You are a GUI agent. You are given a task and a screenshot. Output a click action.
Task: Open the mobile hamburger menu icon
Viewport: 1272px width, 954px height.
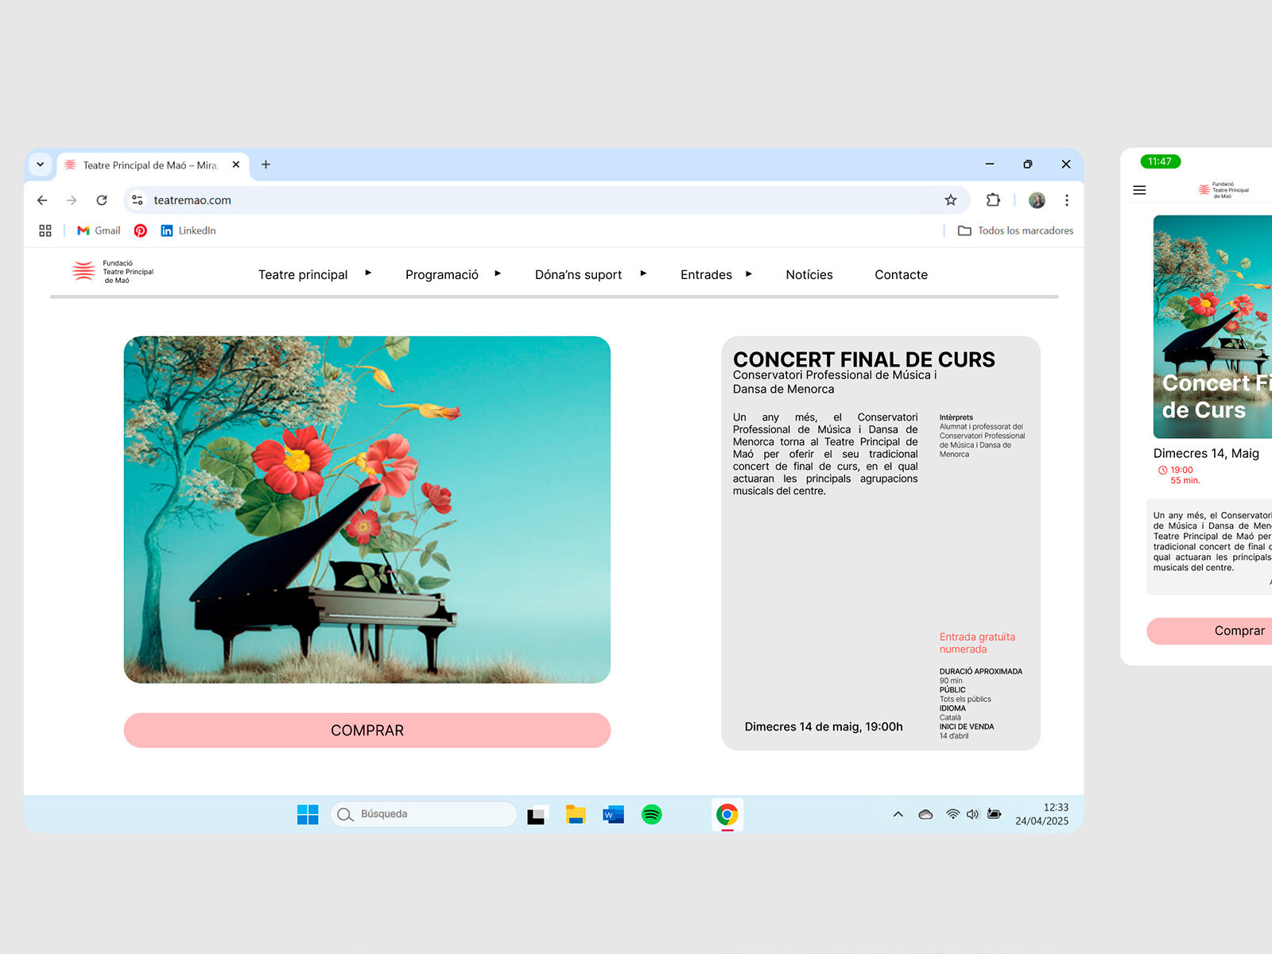point(1139,190)
